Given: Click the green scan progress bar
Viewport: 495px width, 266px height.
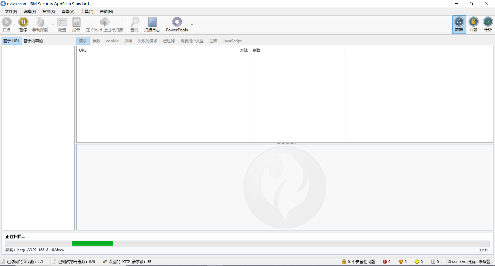Looking at the screenshot, I should pyautogui.click(x=93, y=243).
